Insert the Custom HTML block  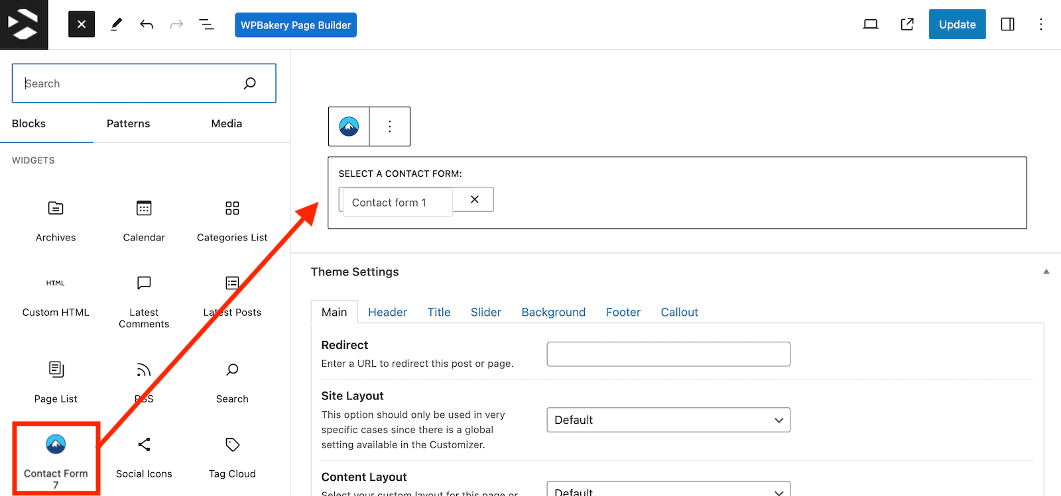(56, 297)
